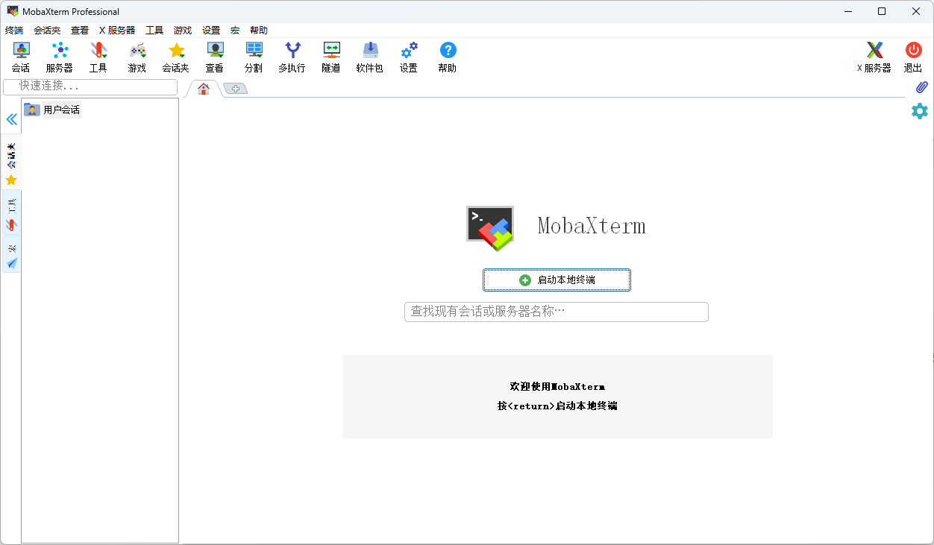Maximize the MobaXterm window
Viewport: 934px width, 545px height.
pyautogui.click(x=882, y=11)
